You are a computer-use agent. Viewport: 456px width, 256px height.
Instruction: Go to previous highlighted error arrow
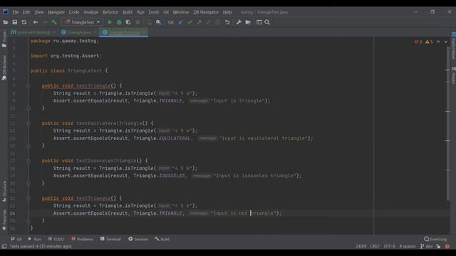[x=438, y=42]
